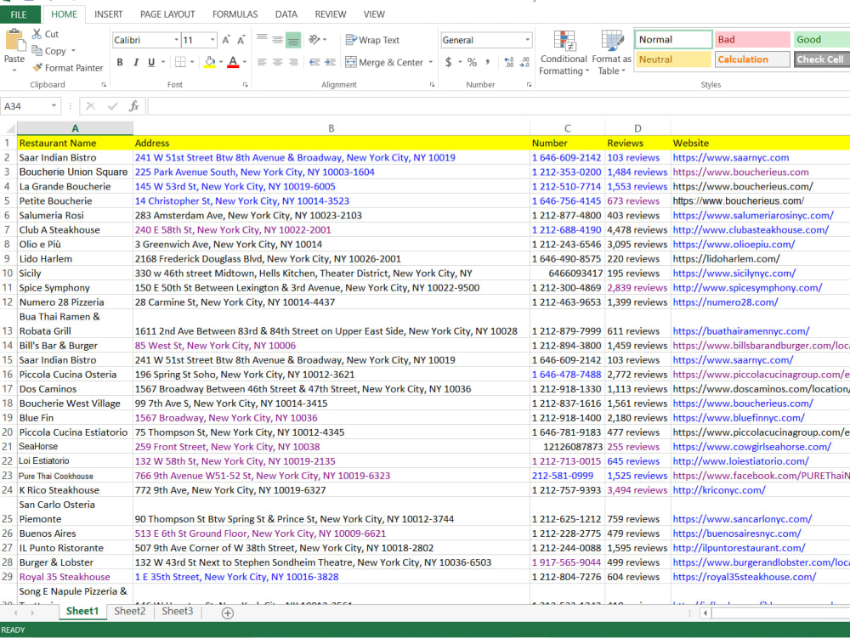The width and height of the screenshot is (850, 638).
Task: Open saarnyc.com link in row 2
Action: (731, 158)
